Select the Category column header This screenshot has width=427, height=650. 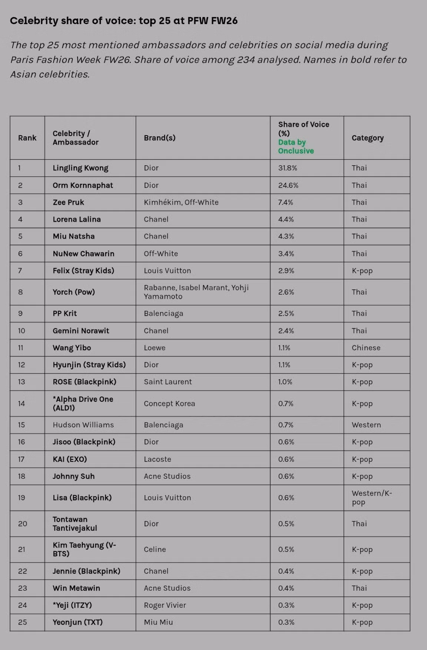click(x=367, y=138)
